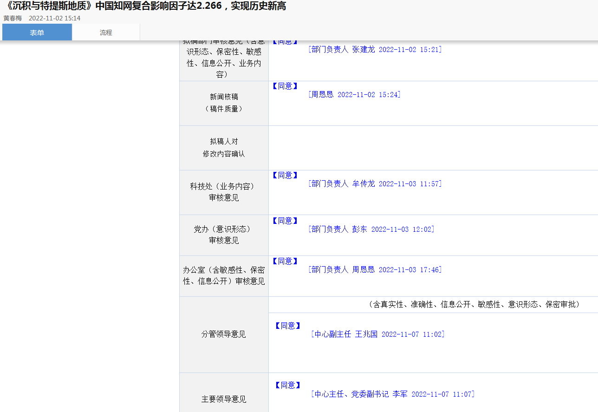Open the 流程 tab
The height and width of the screenshot is (412, 598).
(x=106, y=33)
